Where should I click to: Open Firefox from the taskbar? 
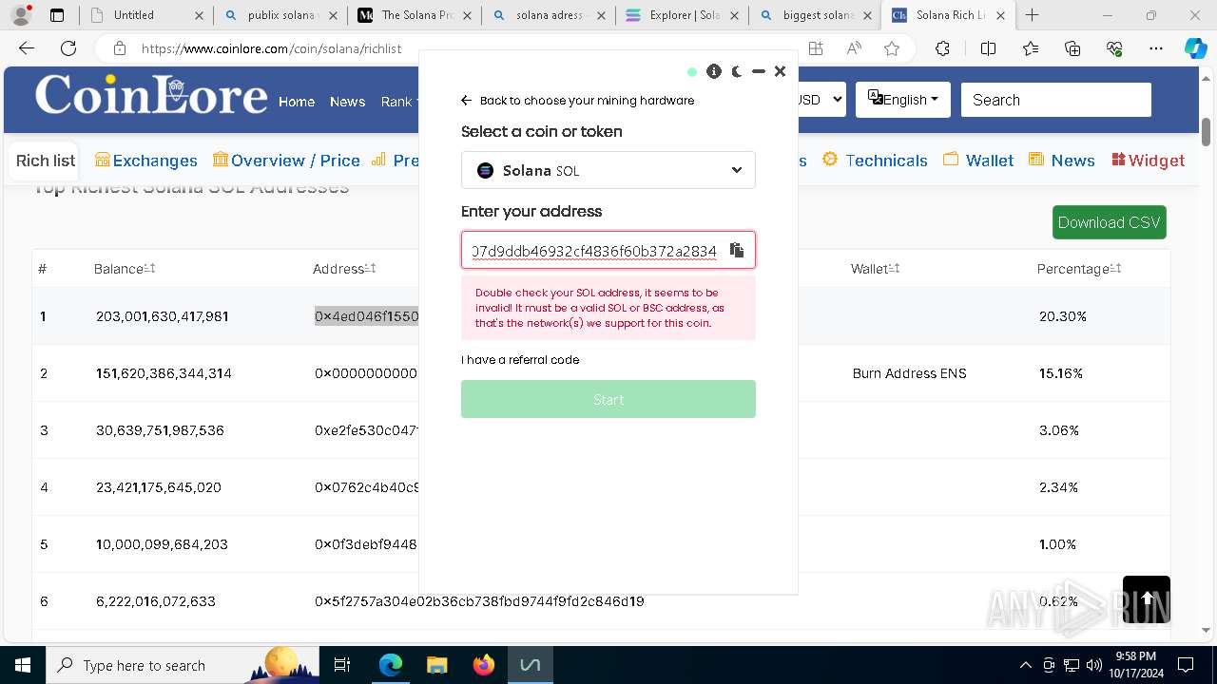click(484, 665)
